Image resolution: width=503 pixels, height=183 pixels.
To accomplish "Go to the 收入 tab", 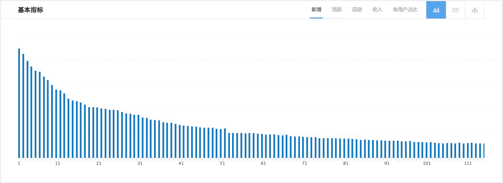I will [377, 10].
